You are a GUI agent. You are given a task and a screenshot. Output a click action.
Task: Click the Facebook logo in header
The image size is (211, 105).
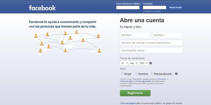pyautogui.click(x=42, y=8)
